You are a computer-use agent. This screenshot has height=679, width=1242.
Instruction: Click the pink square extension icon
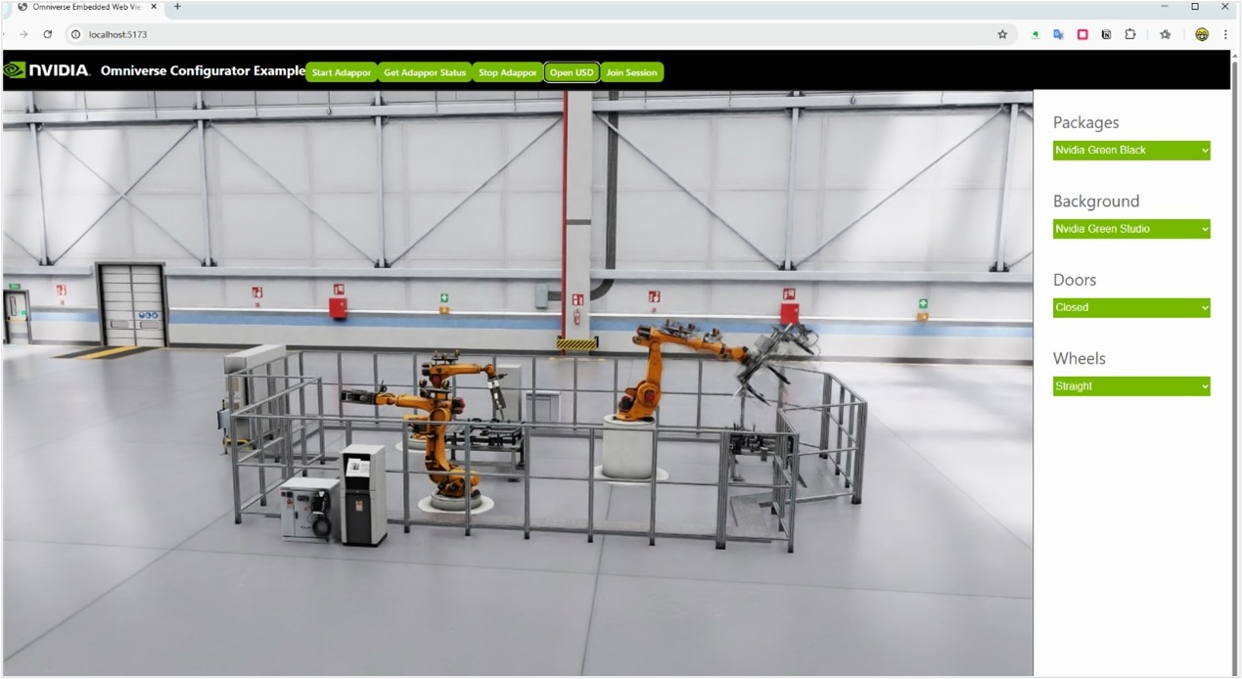(x=1082, y=34)
